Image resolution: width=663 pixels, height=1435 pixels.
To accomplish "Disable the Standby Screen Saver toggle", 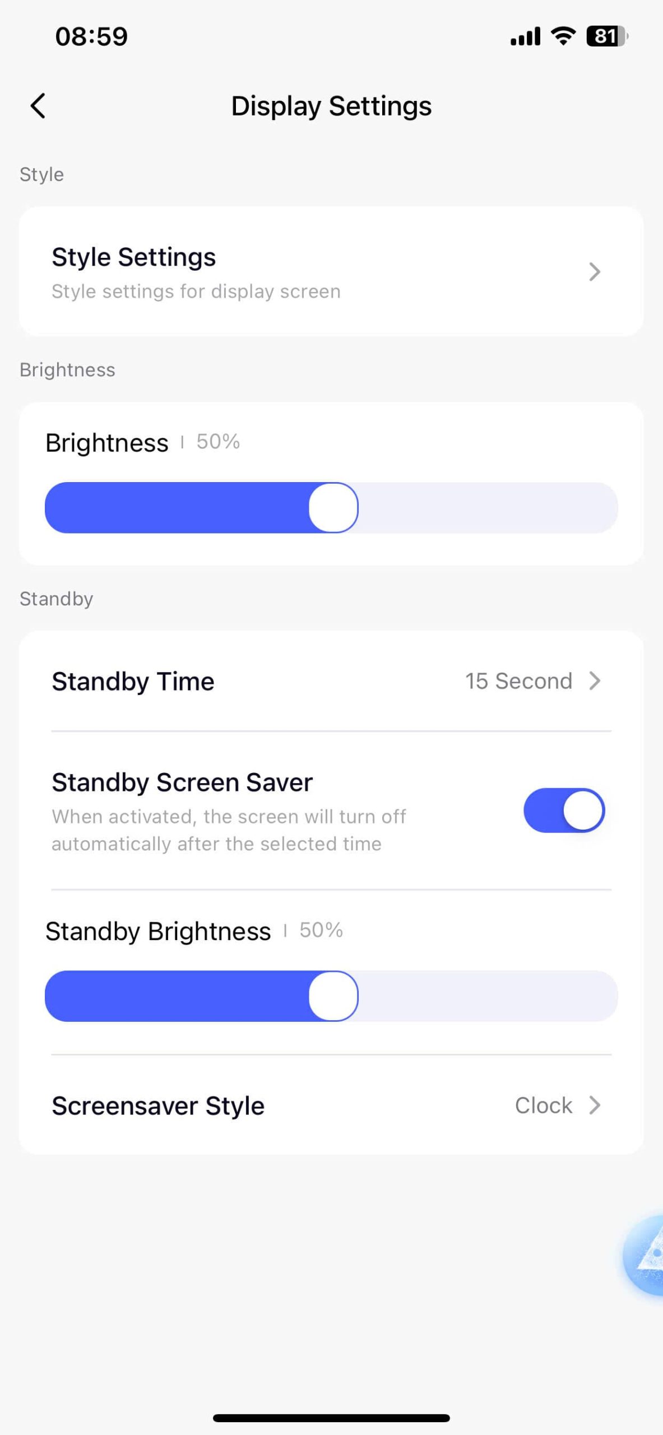I will [x=564, y=811].
